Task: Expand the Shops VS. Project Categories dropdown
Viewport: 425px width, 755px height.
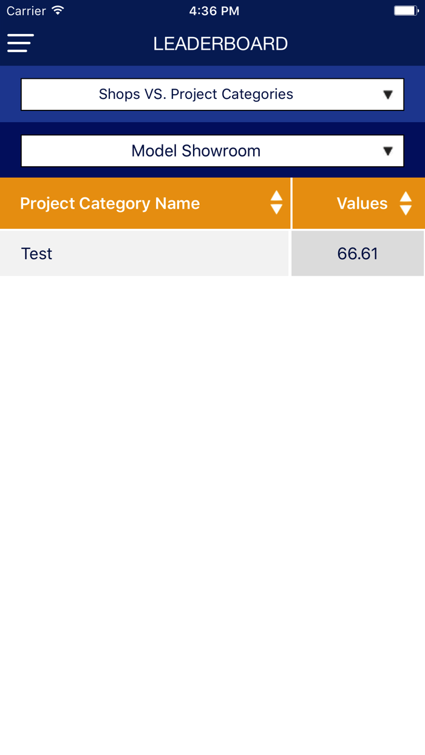Action: 196,95
